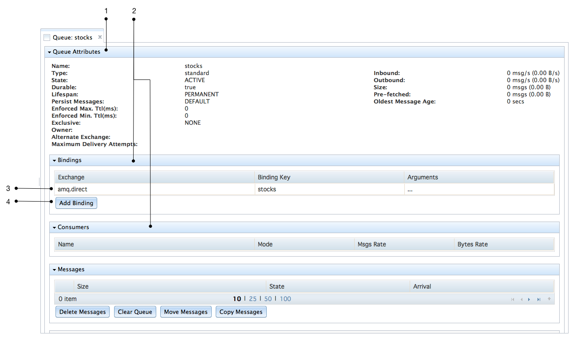The height and width of the screenshot is (341, 577).
Task: Click Clear Queue
Action: tap(135, 312)
